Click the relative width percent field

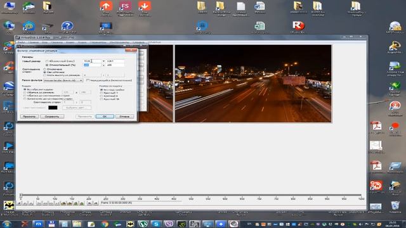click(92, 65)
